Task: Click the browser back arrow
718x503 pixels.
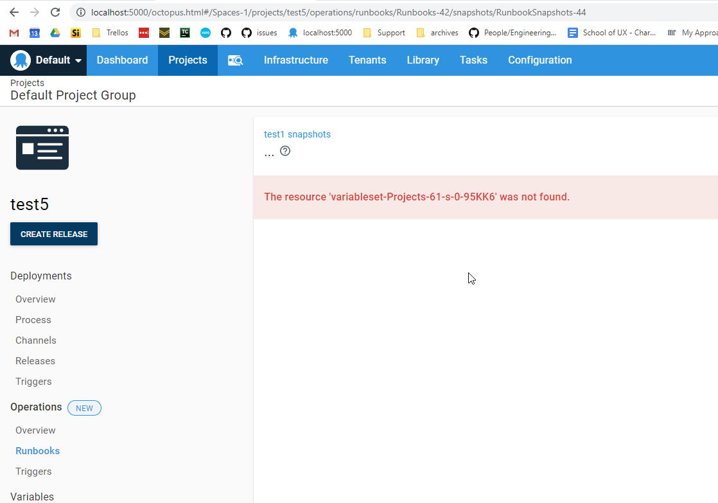Action: [x=14, y=12]
